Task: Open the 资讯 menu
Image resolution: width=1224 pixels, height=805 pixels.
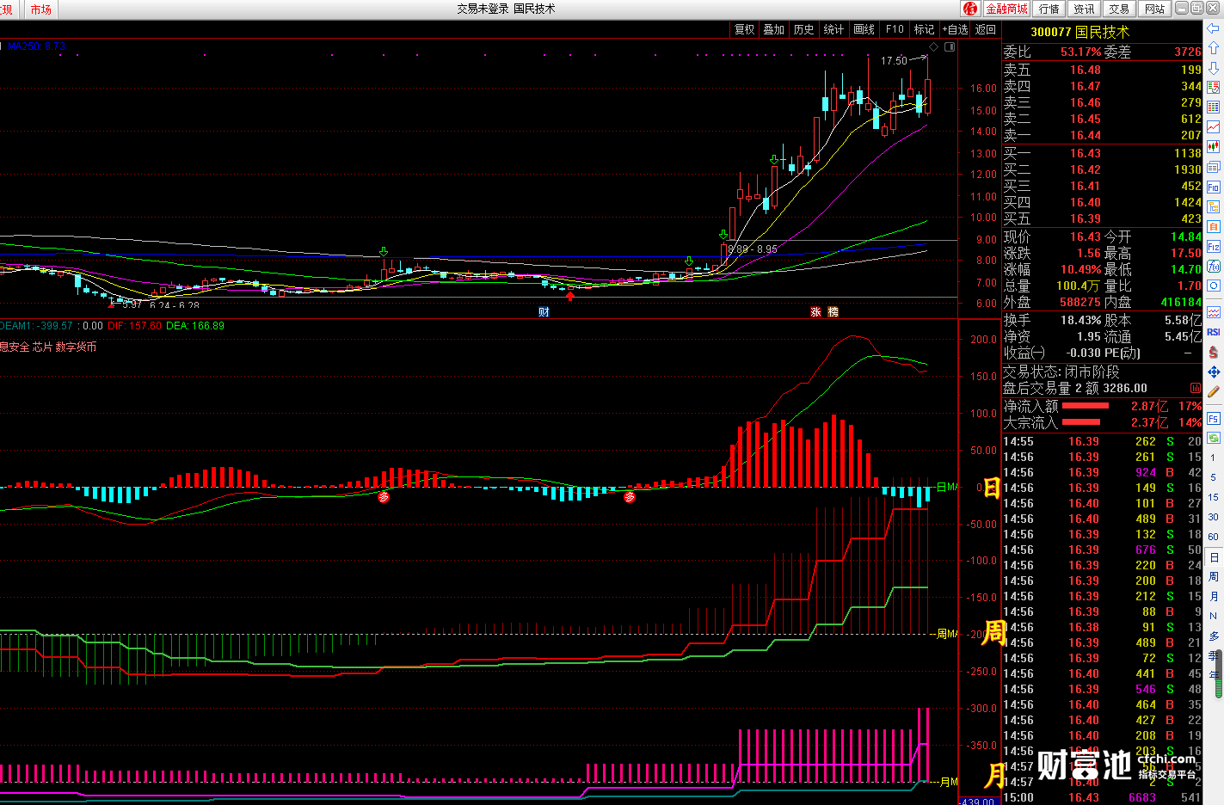Action: (x=1084, y=9)
